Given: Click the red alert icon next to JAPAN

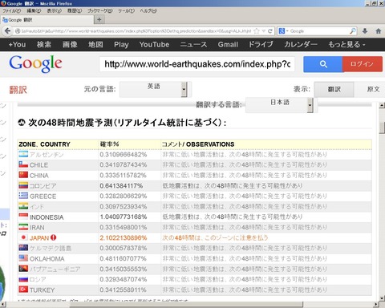Looking at the screenshot, I should [x=54, y=237].
